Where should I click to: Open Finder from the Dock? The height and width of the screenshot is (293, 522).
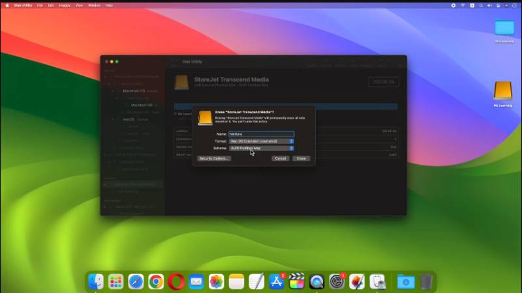pyautogui.click(x=96, y=281)
